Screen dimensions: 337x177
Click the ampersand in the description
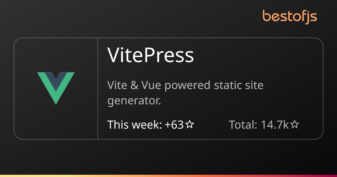point(134,85)
